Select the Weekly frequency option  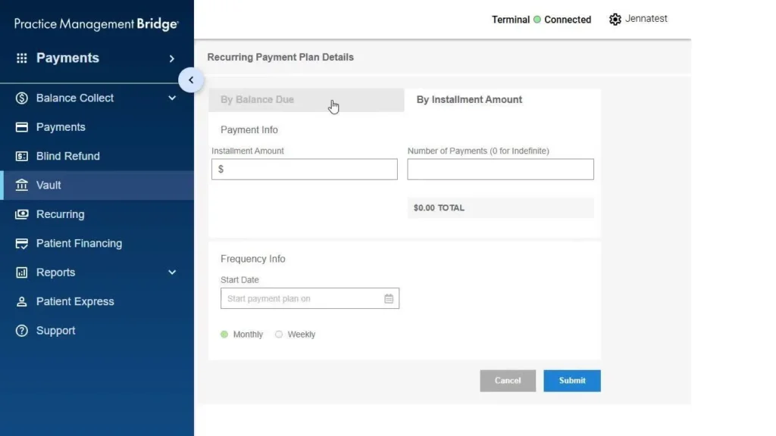coord(279,335)
